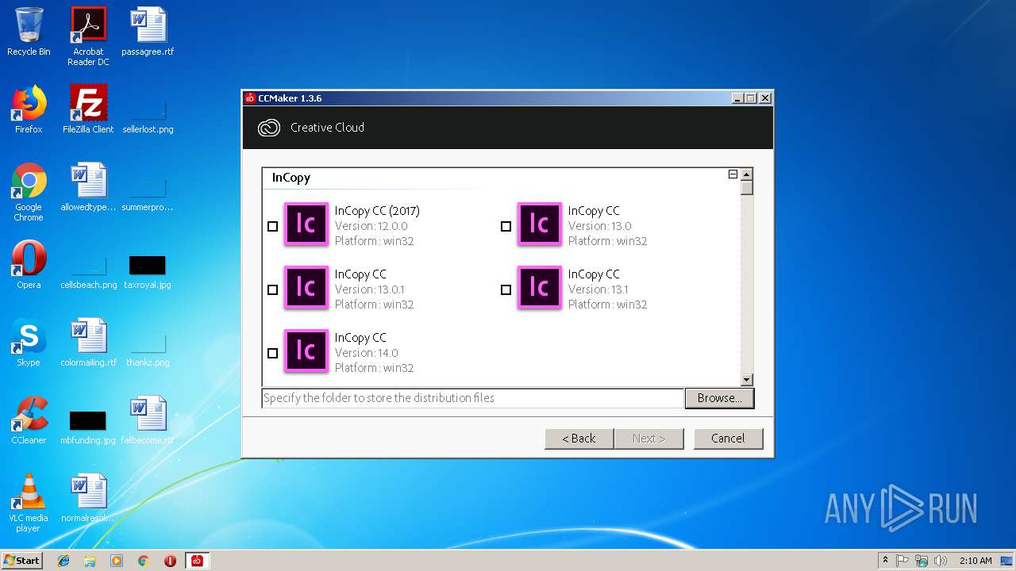1016x571 pixels.
Task: Select the Opera desktop shortcut
Action: click(x=29, y=265)
